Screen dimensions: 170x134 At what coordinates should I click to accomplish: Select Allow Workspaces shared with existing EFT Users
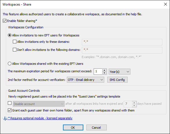pos(10,64)
